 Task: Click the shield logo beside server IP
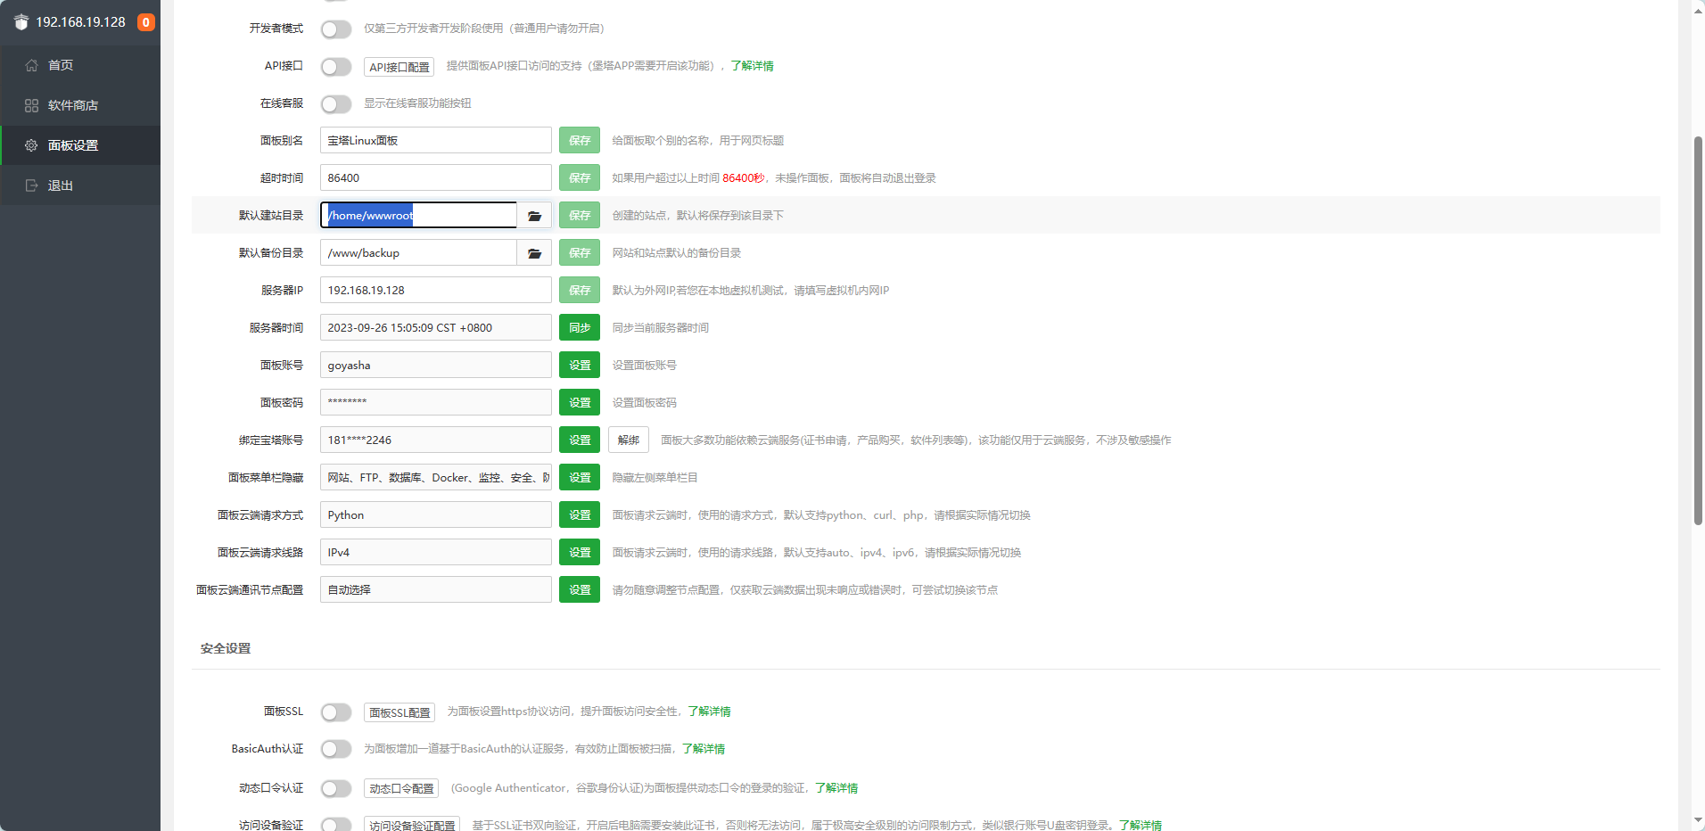coord(21,22)
